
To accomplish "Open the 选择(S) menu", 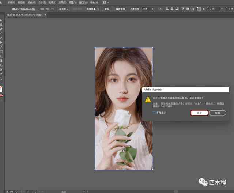I will coord(52,3).
